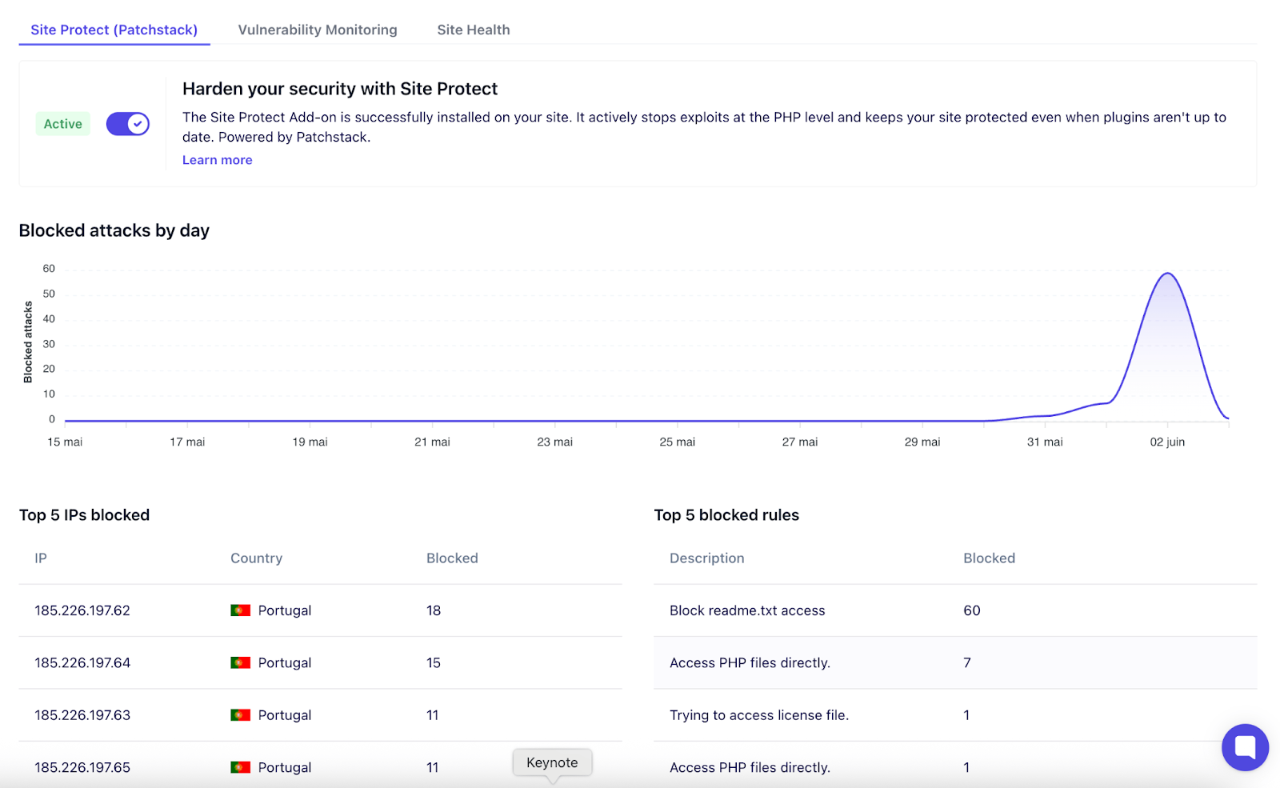Image resolution: width=1280 pixels, height=788 pixels.
Task: Open the chat support widget
Action: point(1244,747)
